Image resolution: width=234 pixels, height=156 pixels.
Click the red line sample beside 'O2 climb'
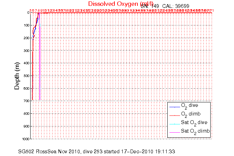point(175,115)
